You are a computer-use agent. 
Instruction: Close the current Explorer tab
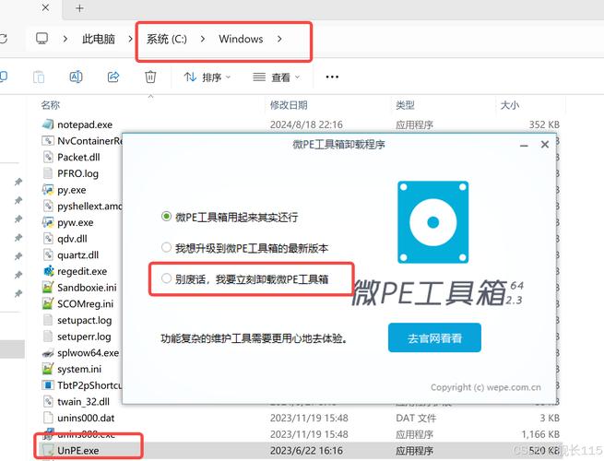[x=45, y=7]
